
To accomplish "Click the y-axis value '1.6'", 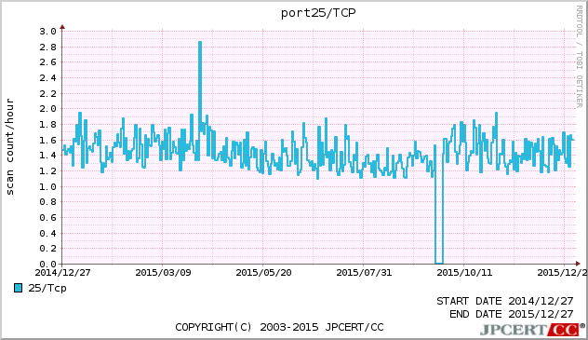I will click(47, 140).
